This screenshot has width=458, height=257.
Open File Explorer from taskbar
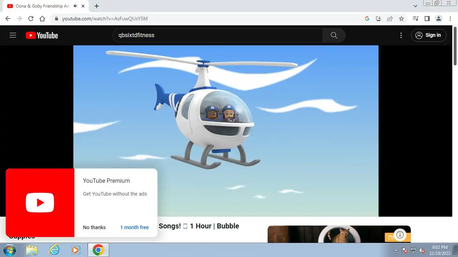(x=32, y=250)
